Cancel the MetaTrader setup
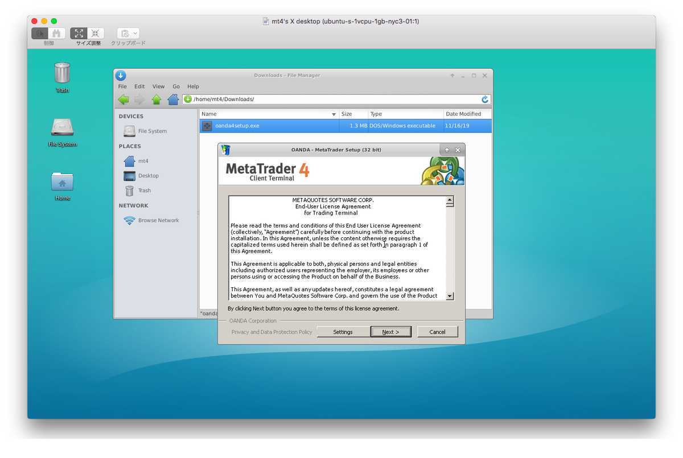Screen dimensions: 683x458 coord(437,332)
